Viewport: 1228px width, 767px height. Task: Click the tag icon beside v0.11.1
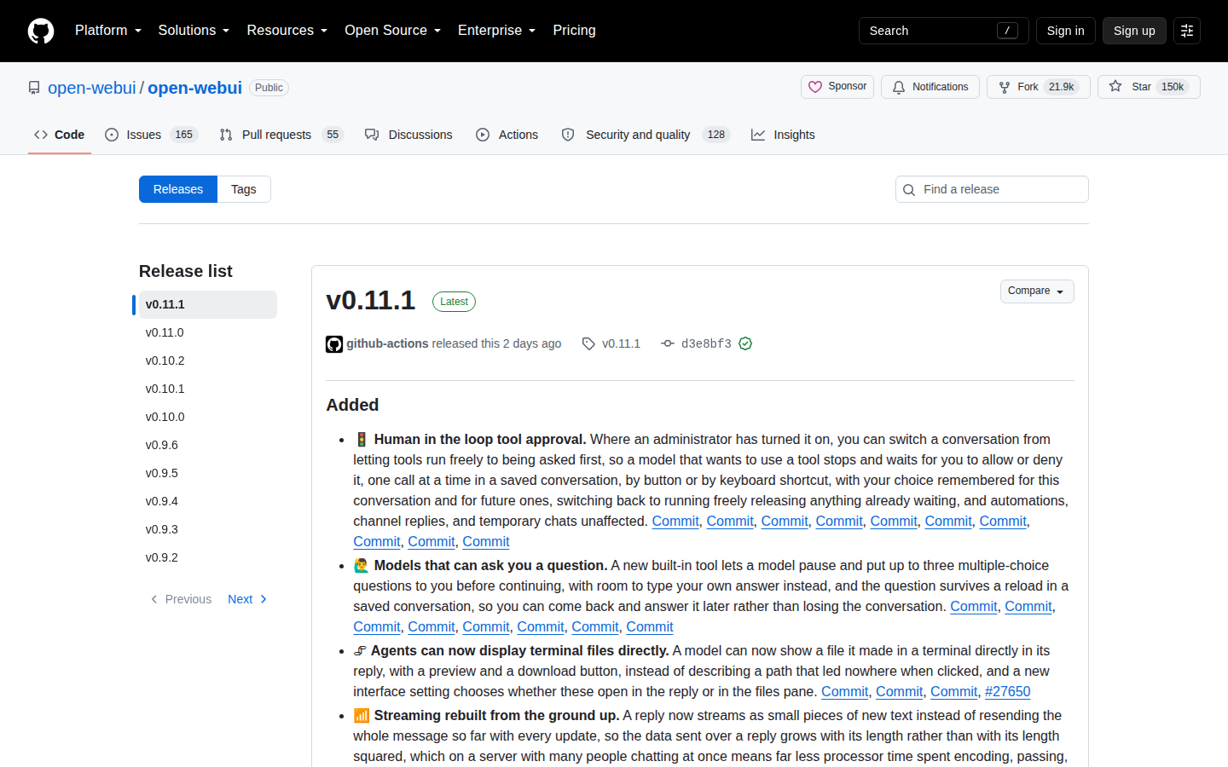[x=588, y=343]
